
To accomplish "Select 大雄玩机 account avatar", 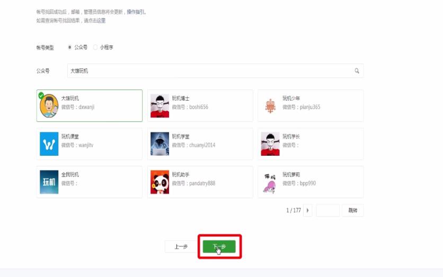I will click(x=49, y=106).
